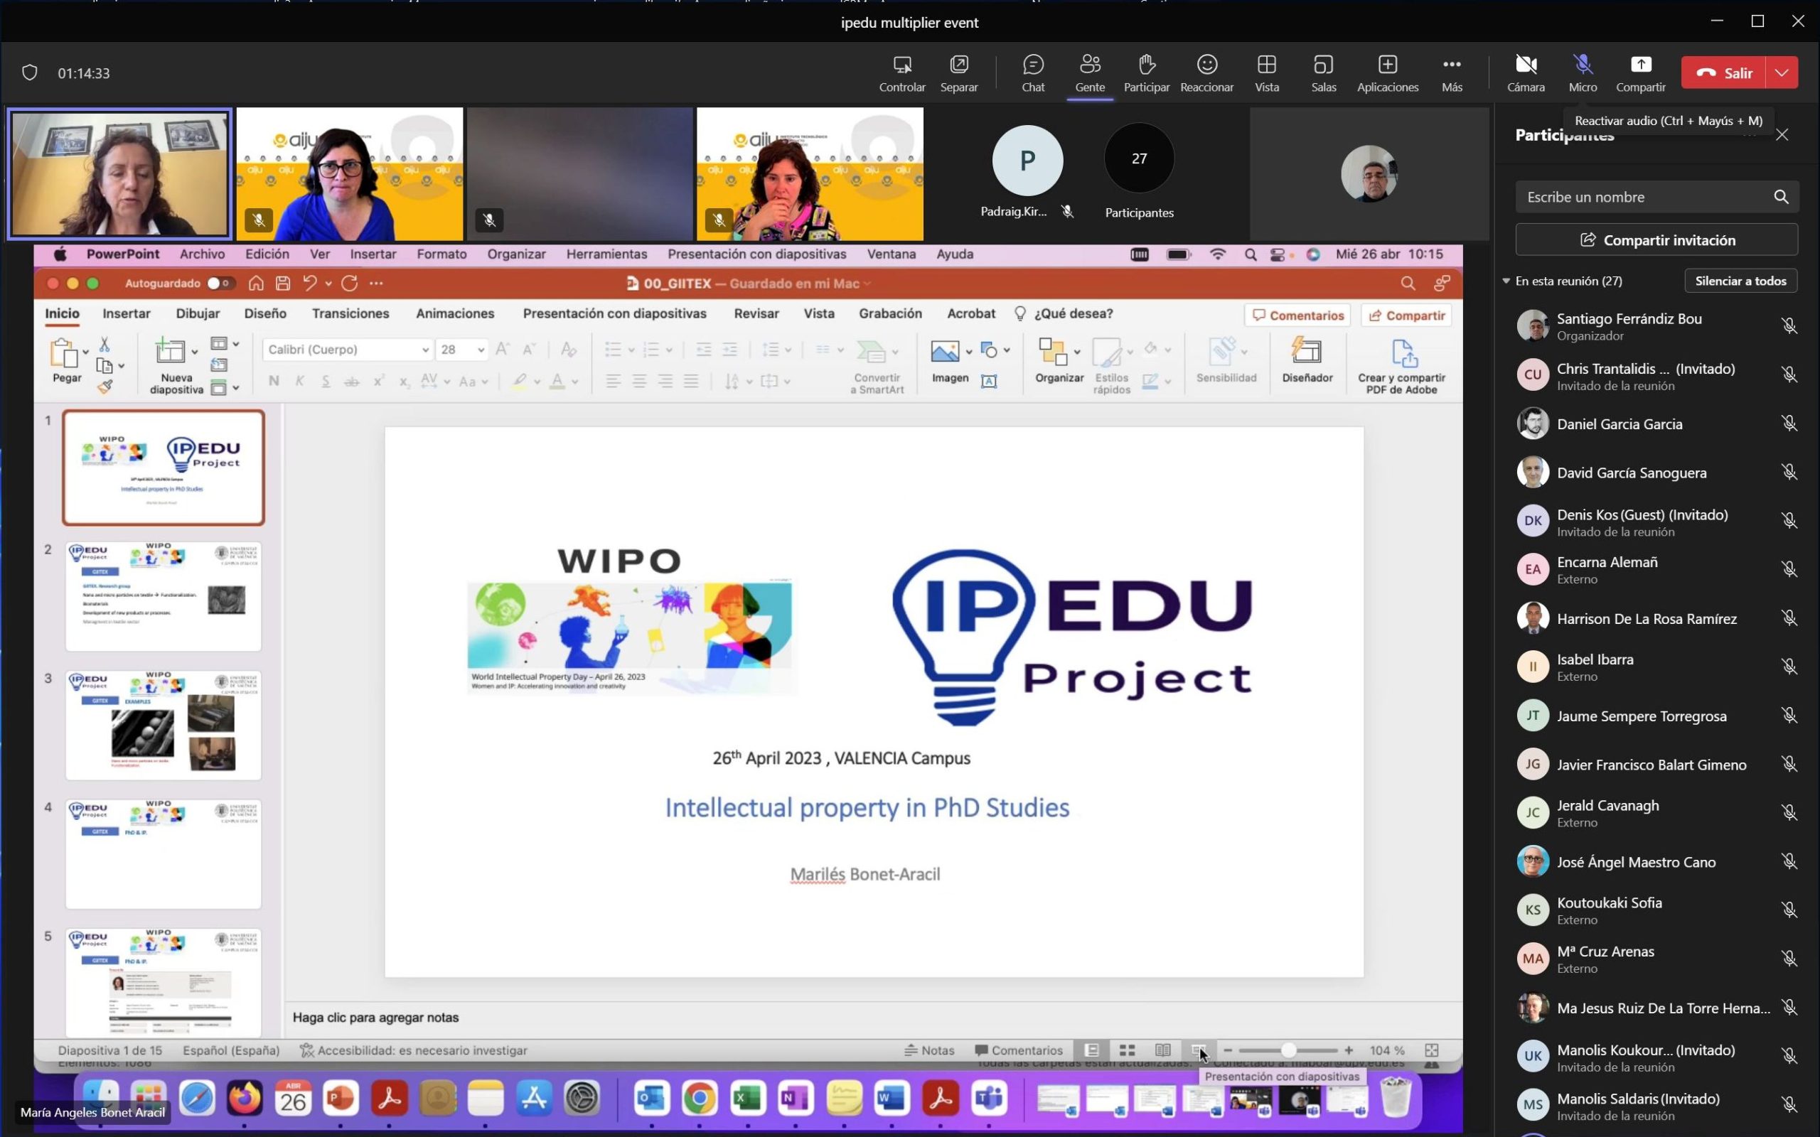This screenshot has width=1820, height=1137.
Task: Expand the arrow next to Salir
Action: (x=1781, y=73)
